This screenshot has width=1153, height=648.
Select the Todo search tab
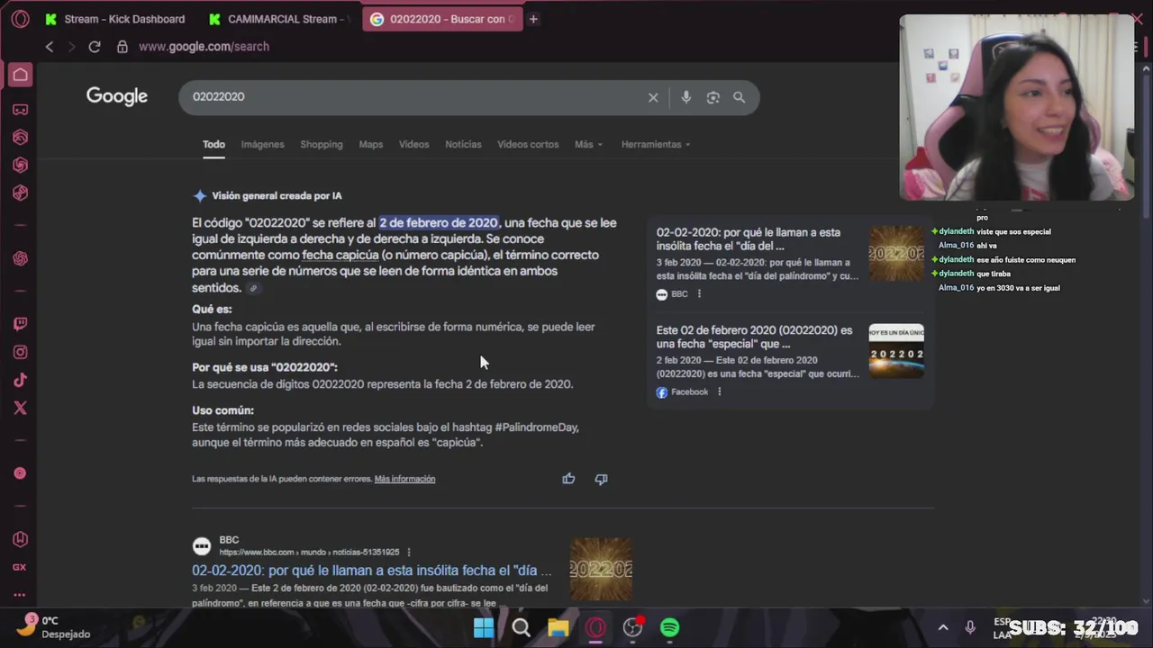[213, 145]
